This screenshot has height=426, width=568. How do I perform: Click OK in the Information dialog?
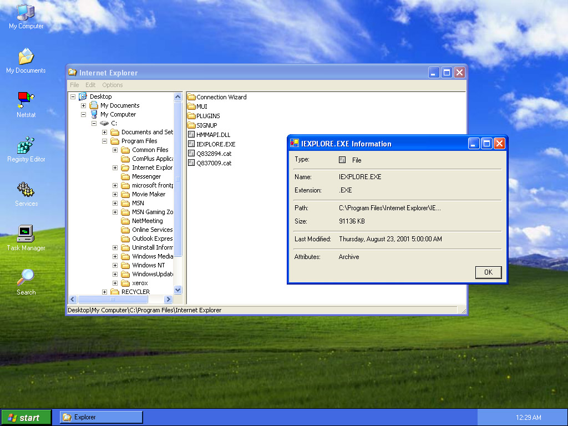[488, 272]
